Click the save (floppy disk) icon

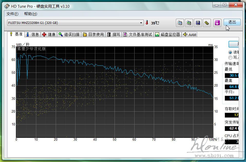pyautogui.click(x=198, y=23)
